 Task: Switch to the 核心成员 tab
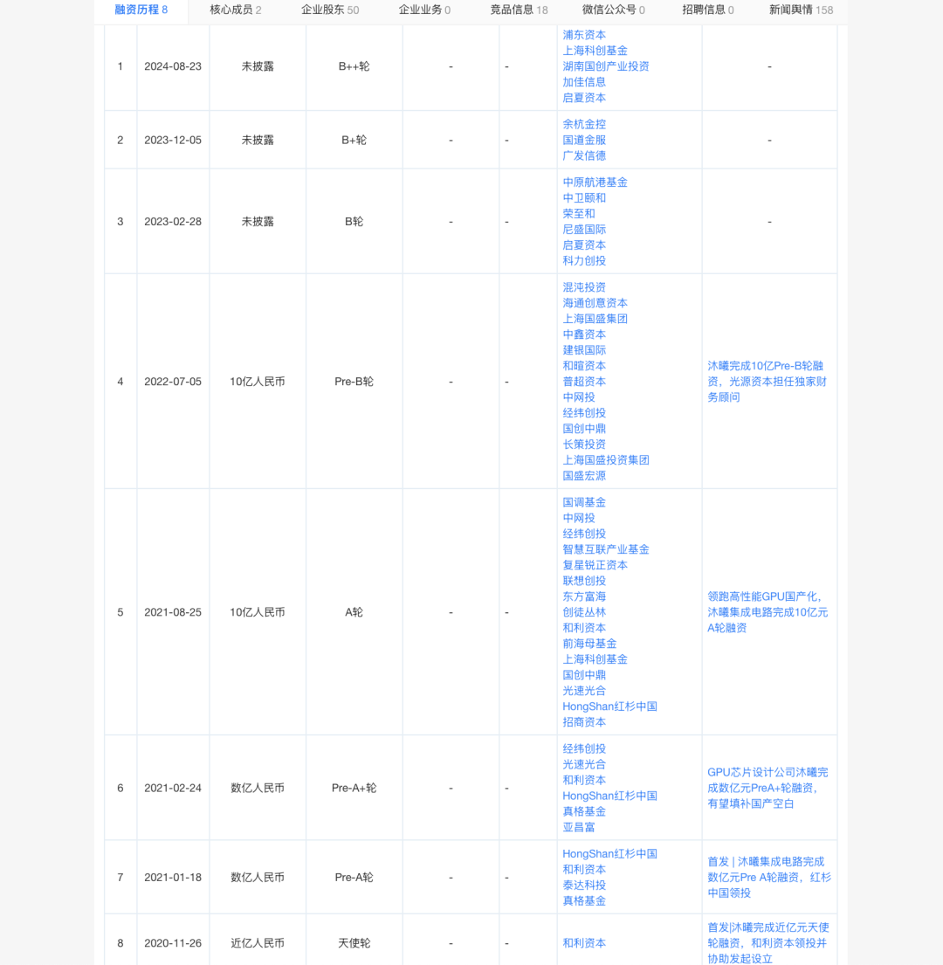[x=235, y=10]
